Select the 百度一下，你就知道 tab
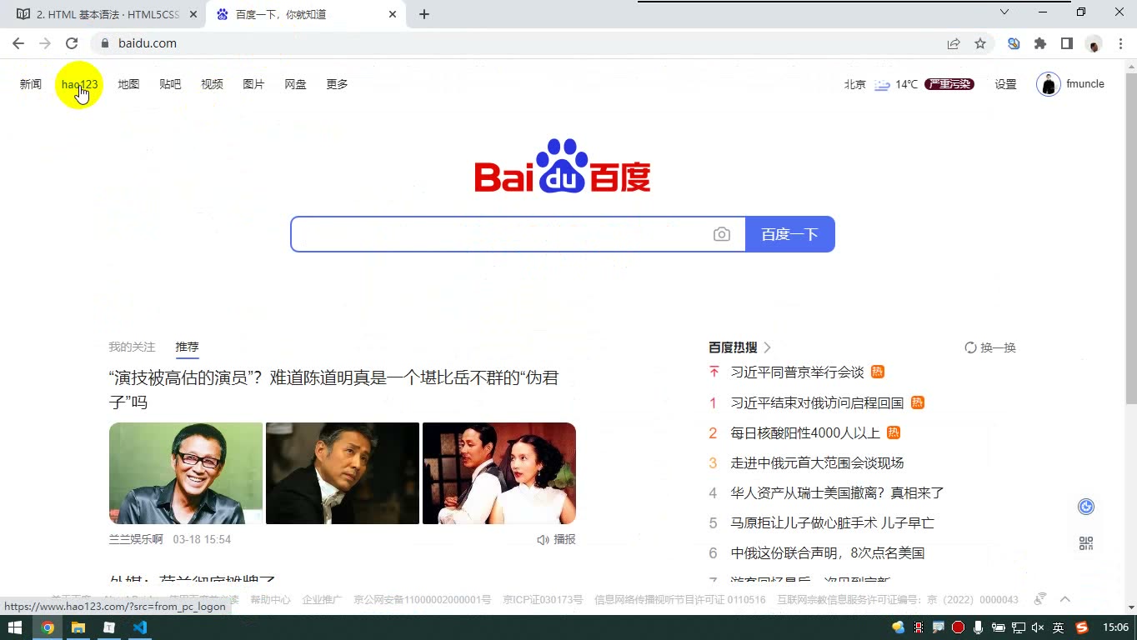 tap(306, 14)
